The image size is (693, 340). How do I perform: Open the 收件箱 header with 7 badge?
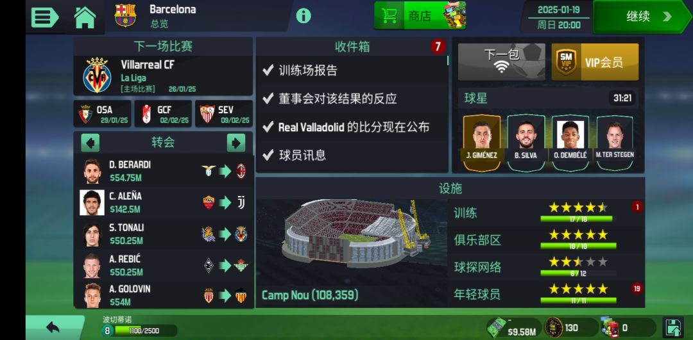pos(352,47)
